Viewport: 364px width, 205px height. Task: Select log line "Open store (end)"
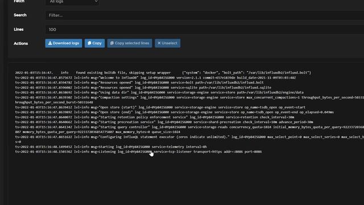175,112
